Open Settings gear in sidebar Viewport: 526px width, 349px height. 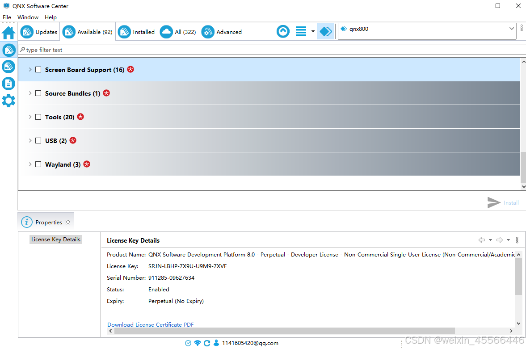tap(8, 101)
